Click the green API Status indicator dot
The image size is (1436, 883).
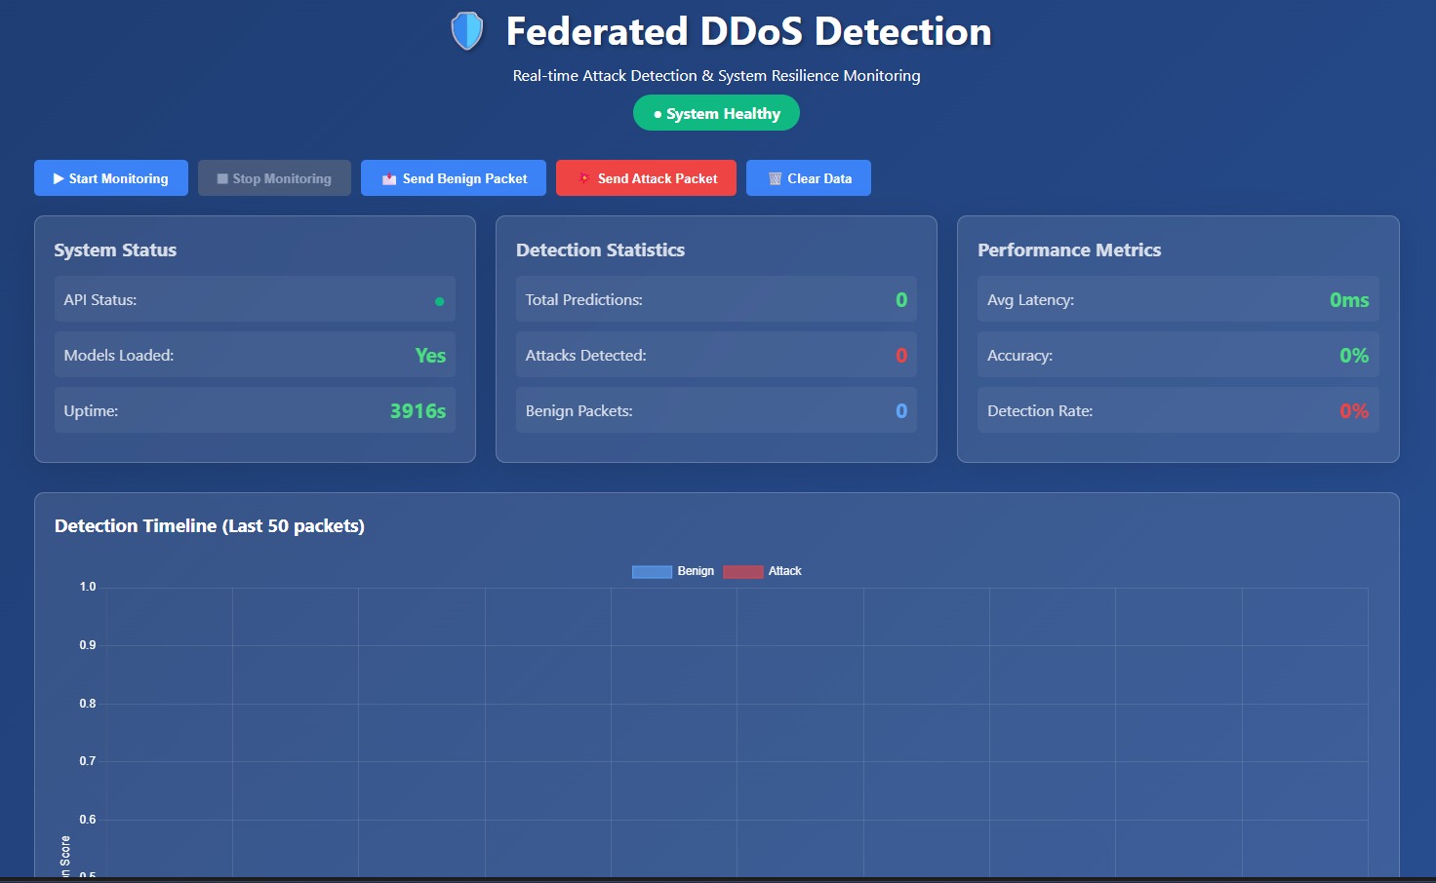point(439,301)
